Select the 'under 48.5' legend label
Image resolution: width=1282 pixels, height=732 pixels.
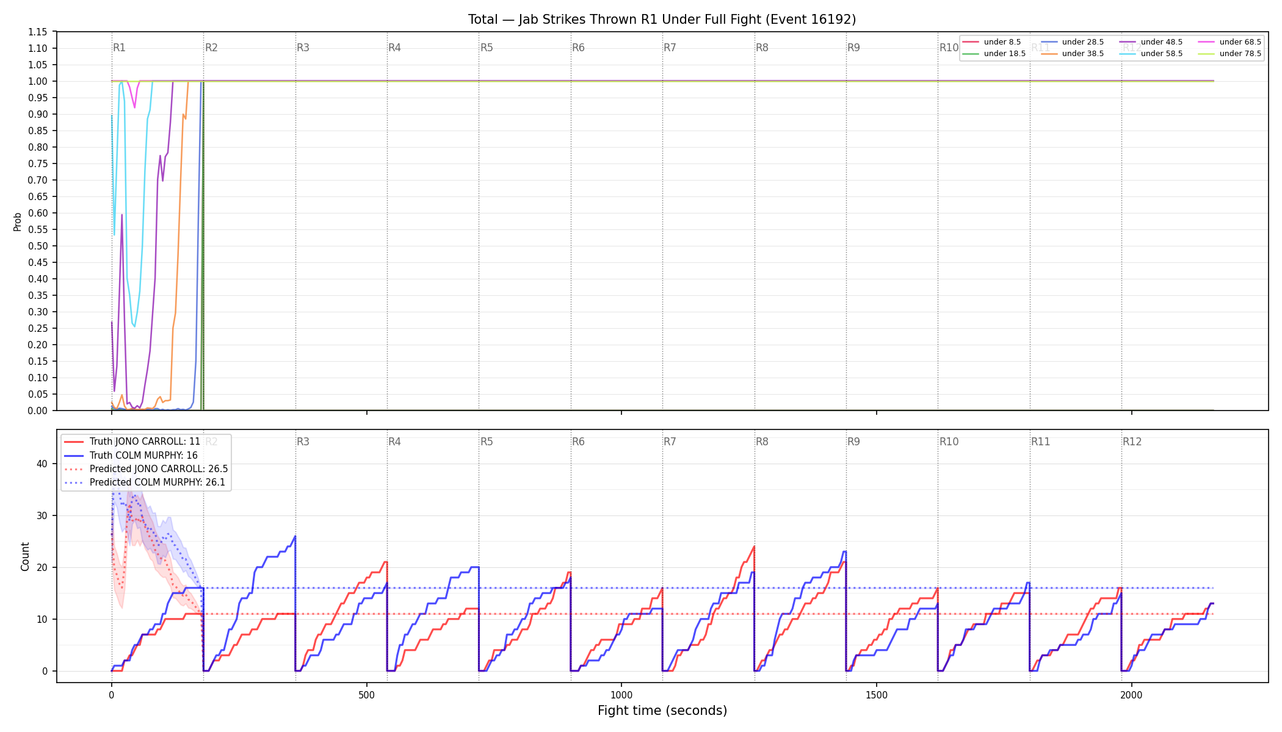(1161, 42)
